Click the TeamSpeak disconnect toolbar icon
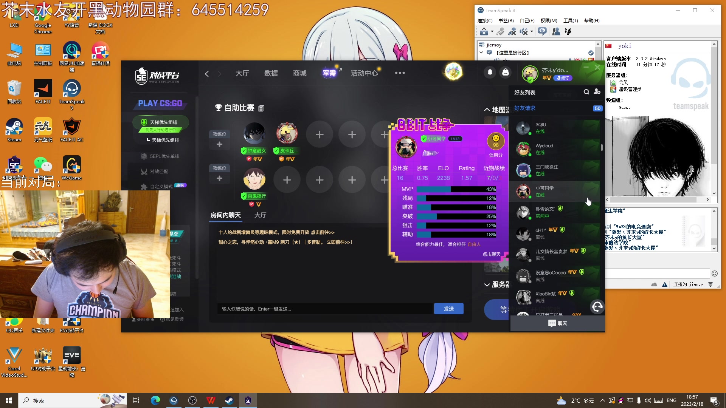This screenshot has height=408, width=726. pos(484,32)
